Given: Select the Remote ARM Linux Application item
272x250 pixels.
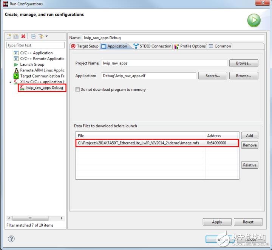Looking at the screenshot, I should (x=42, y=70).
